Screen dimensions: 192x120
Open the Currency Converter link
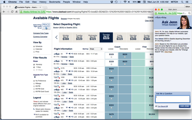40,37
